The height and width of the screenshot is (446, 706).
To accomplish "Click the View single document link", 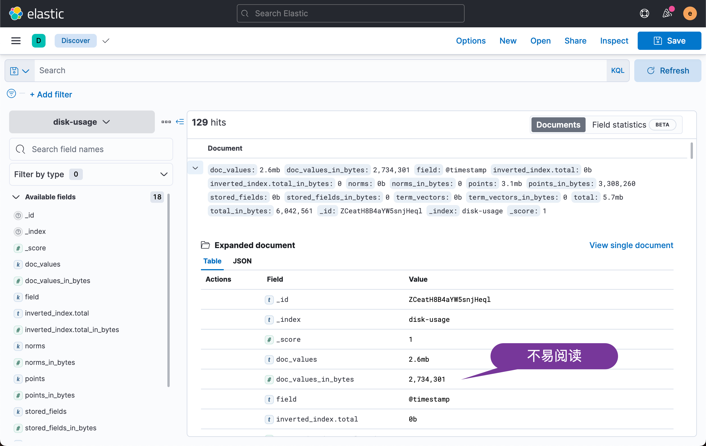I will click(631, 245).
